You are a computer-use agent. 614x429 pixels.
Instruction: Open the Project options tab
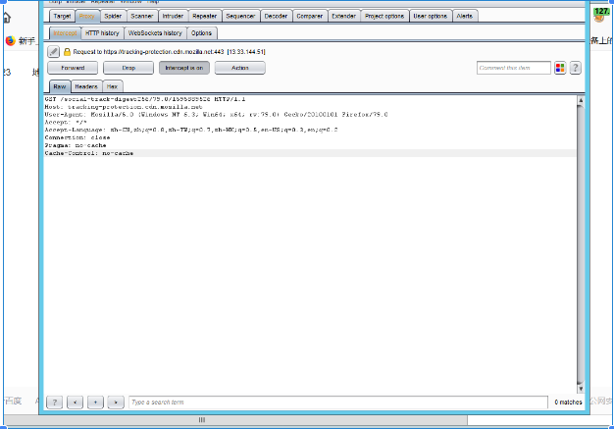384,16
